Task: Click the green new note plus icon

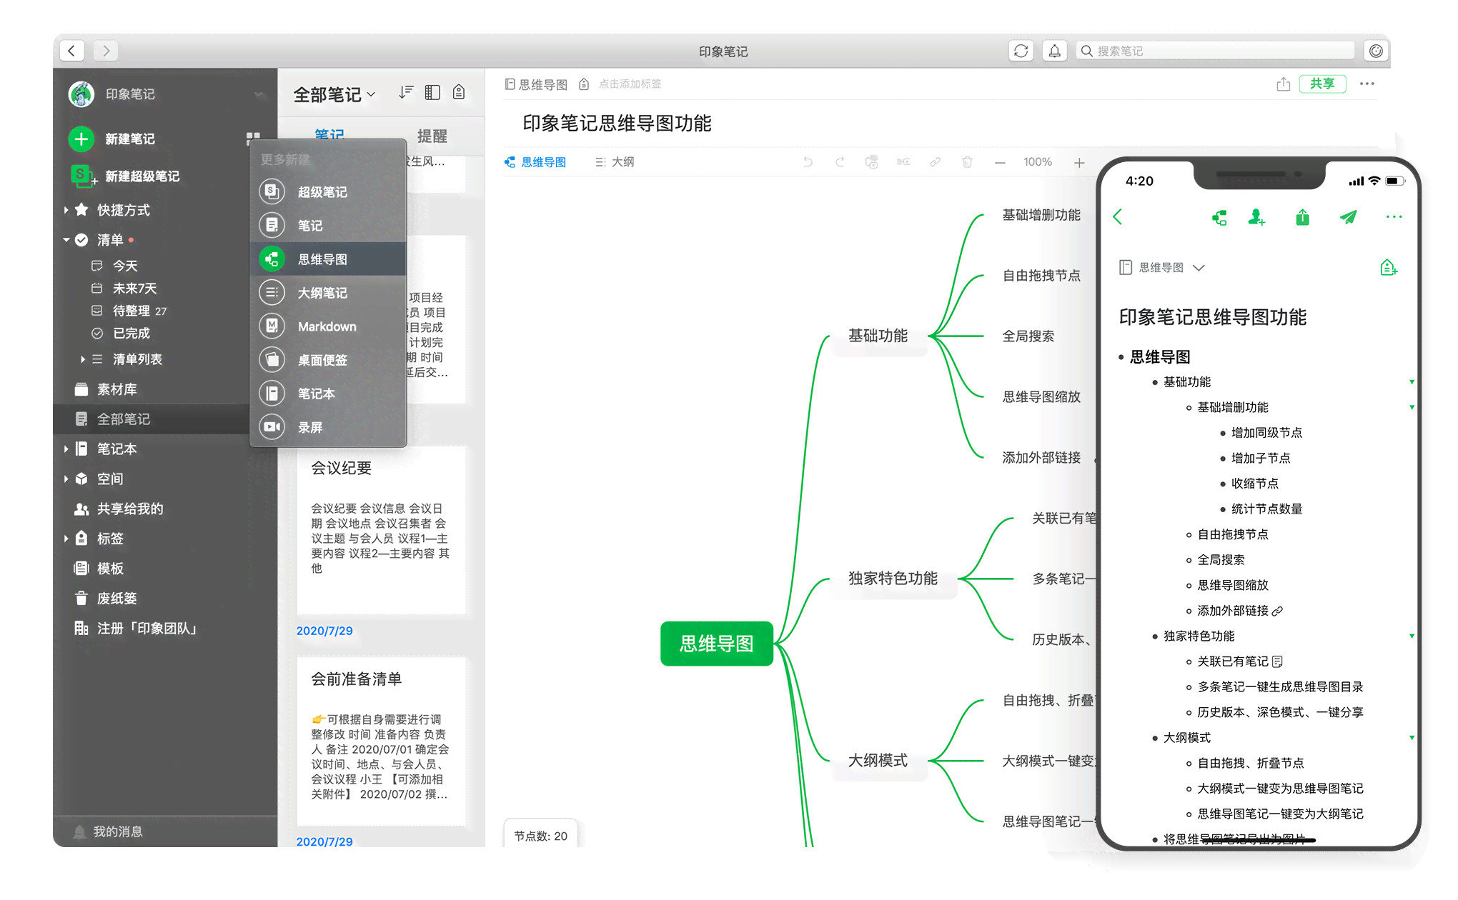Action: pos(81,139)
